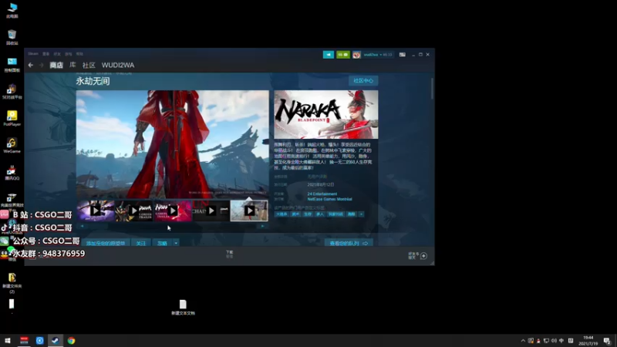The width and height of the screenshot is (617, 347).
Task: Open the 查看 menu in Steam
Action: (46, 54)
